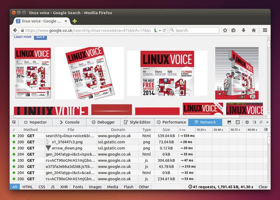Sort requests by File column

pos(71,130)
